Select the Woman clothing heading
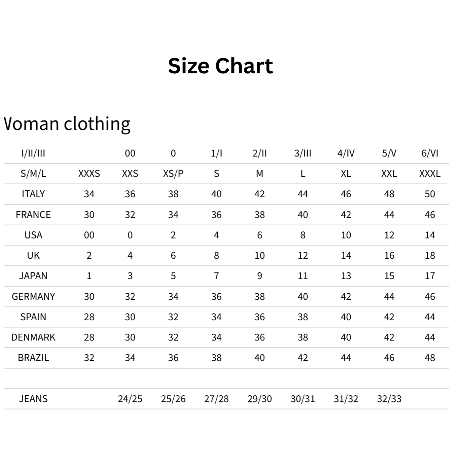Viewport: 456px width, 456px height. (x=68, y=124)
